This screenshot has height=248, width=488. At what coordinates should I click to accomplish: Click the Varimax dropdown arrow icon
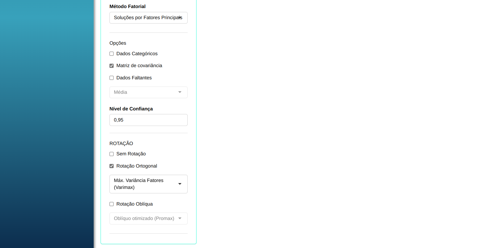point(180,184)
